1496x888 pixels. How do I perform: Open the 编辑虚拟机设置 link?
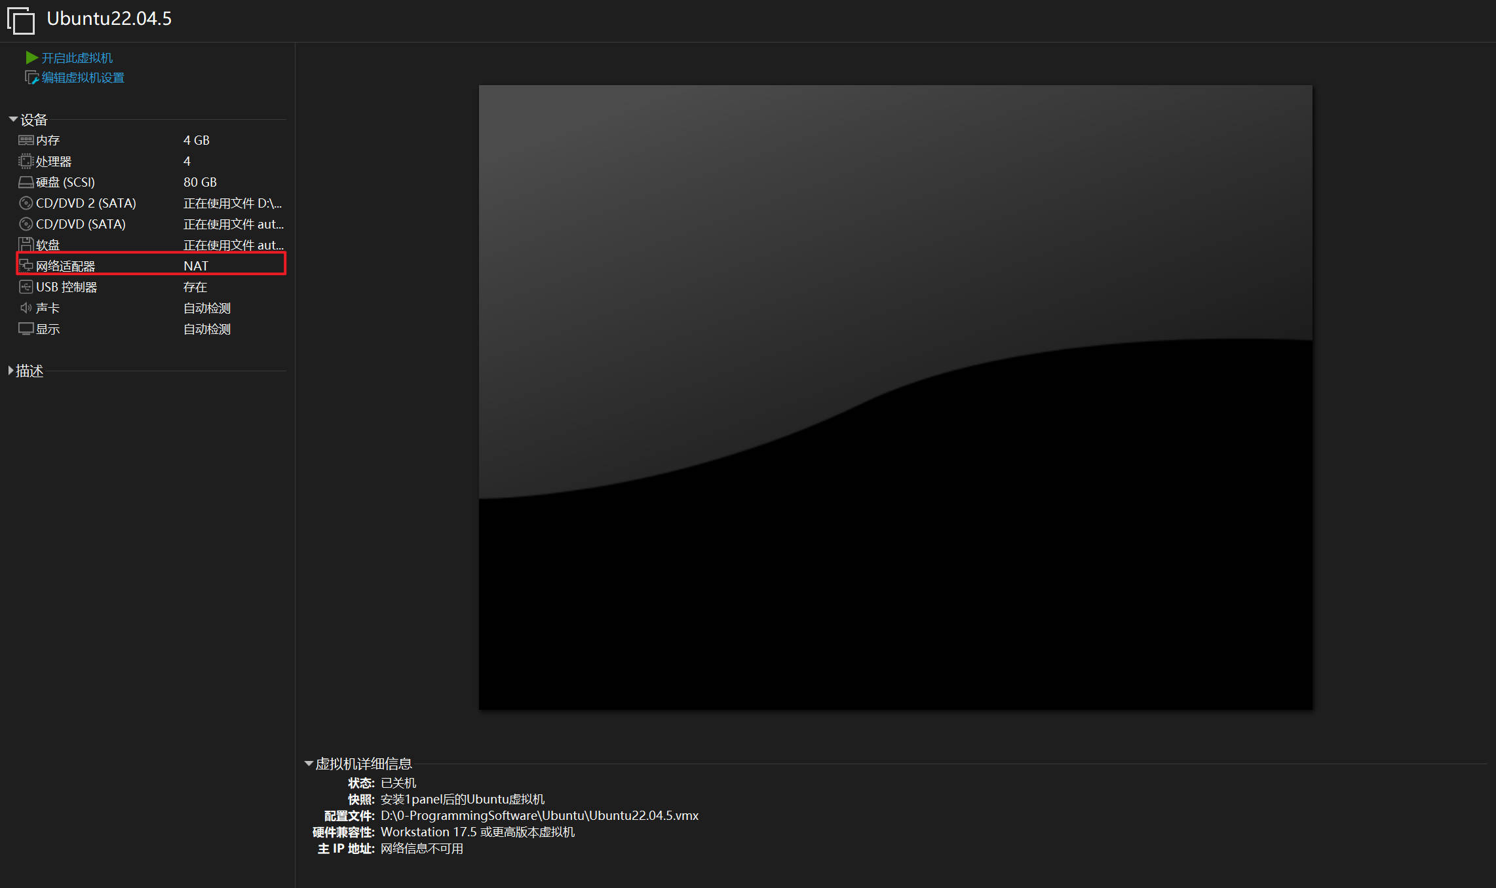83,77
